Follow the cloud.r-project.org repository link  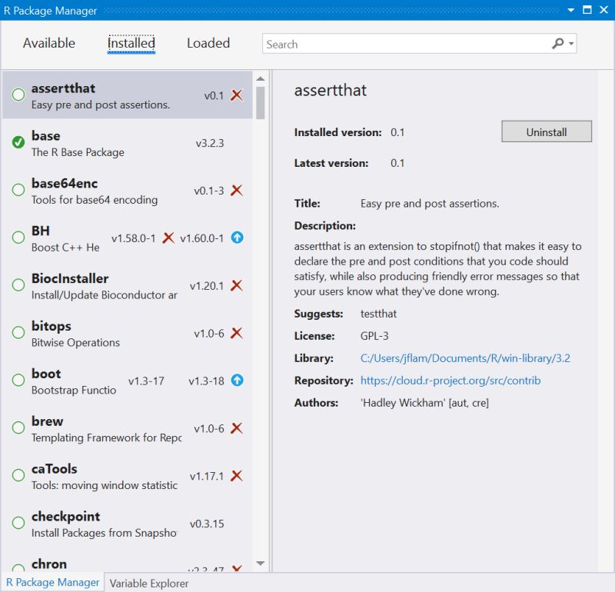[452, 380]
